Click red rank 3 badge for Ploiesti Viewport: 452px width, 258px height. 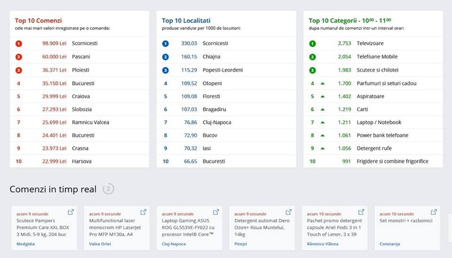click(19, 70)
